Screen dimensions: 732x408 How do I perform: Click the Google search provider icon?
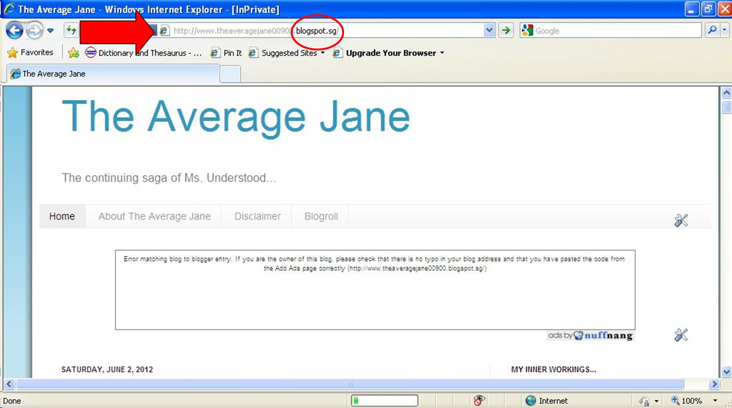[x=527, y=31]
